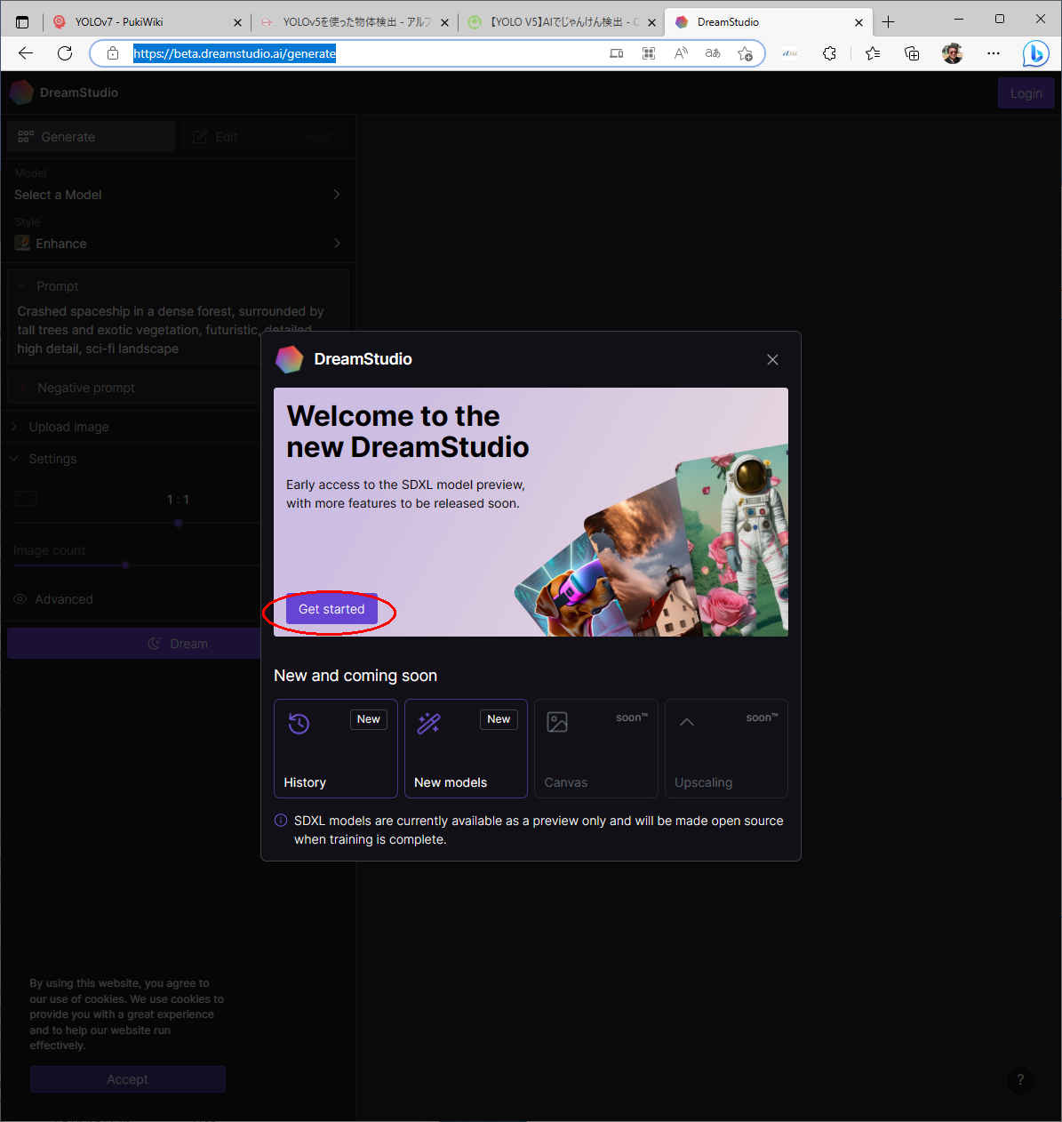Click the welcome banner artwork images

pyautogui.click(x=653, y=542)
